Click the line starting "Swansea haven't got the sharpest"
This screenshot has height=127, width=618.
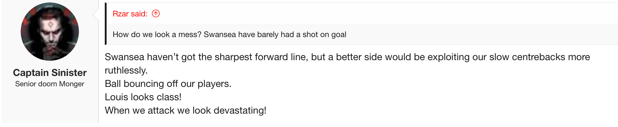pyautogui.click(x=347, y=57)
